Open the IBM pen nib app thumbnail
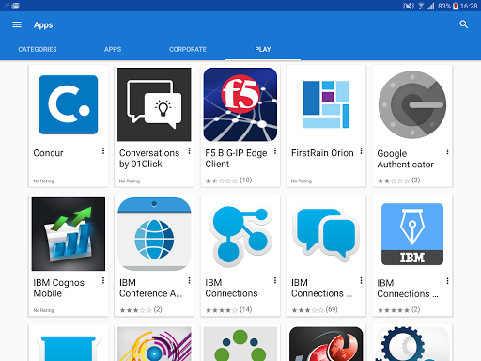The height and width of the screenshot is (361, 481). [x=412, y=234]
